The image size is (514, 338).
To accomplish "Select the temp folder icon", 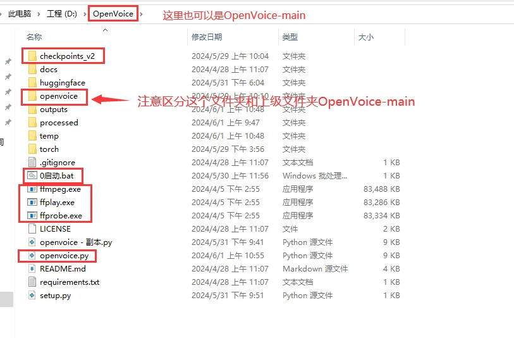I will coord(32,136).
